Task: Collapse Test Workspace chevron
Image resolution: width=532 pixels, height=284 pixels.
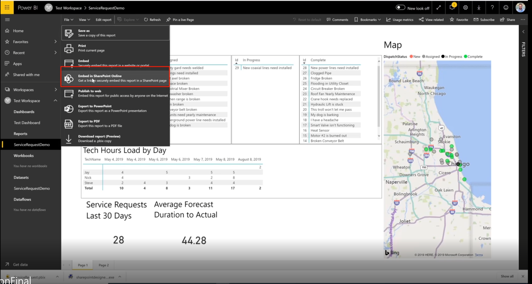Action: 55,101
